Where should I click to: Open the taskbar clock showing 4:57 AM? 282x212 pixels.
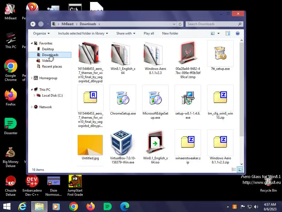tap(270, 206)
